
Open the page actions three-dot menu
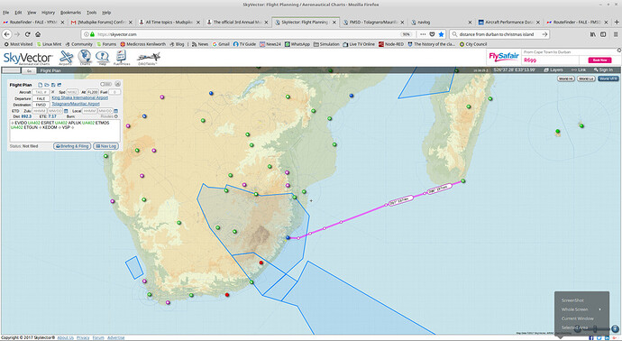(x=423, y=34)
